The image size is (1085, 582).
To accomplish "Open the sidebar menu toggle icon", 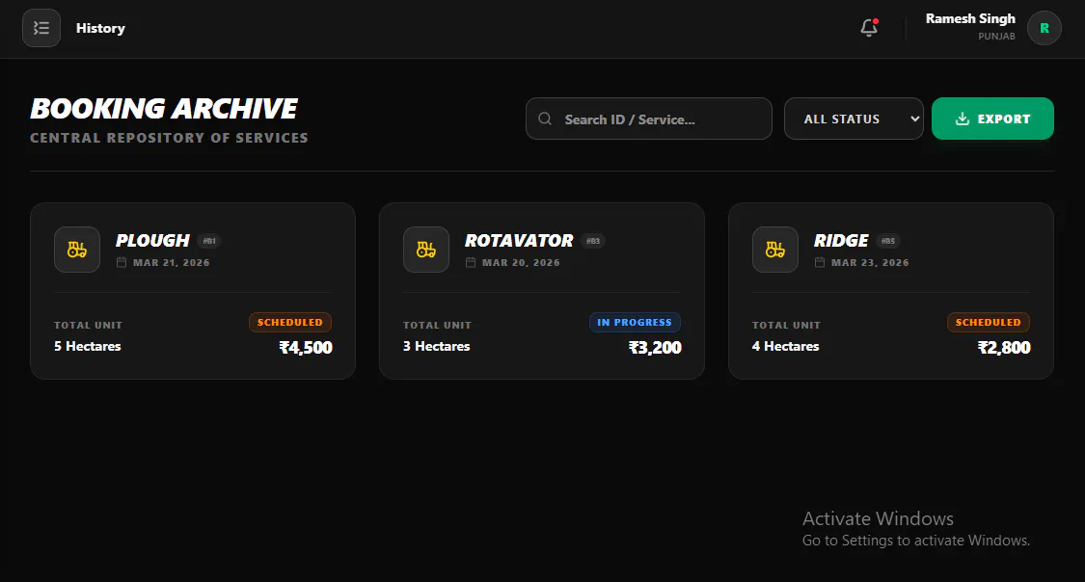I will 41,28.
